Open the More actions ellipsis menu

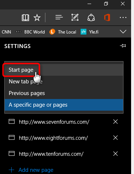pyautogui.click(x=123, y=17)
